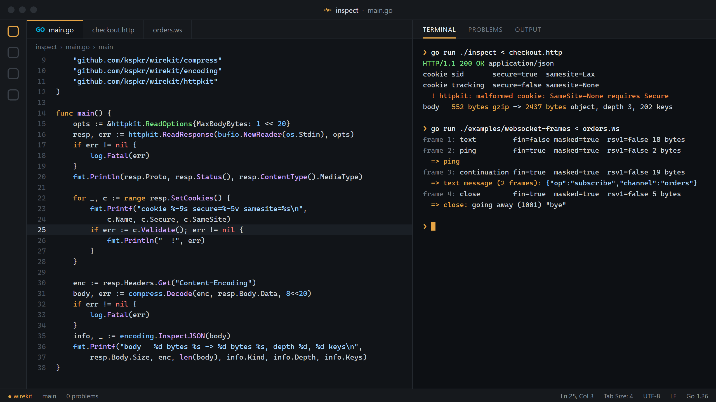Click the main.go breadcrumb segment
The width and height of the screenshot is (716, 402).
78,47
